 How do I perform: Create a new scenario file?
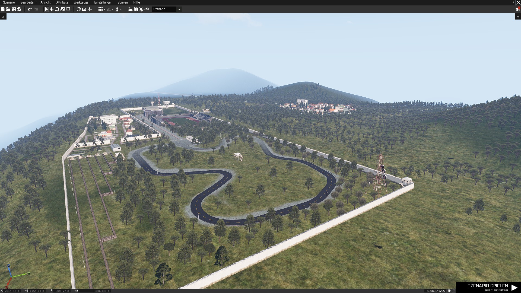coord(3,9)
